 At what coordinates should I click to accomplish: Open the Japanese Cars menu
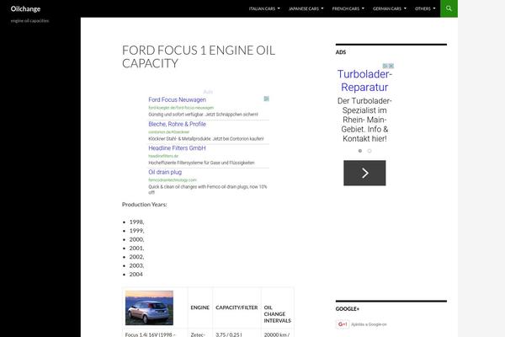pos(306,8)
